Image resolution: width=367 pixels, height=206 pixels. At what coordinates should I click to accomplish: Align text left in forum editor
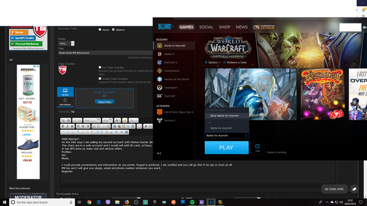tap(79, 126)
